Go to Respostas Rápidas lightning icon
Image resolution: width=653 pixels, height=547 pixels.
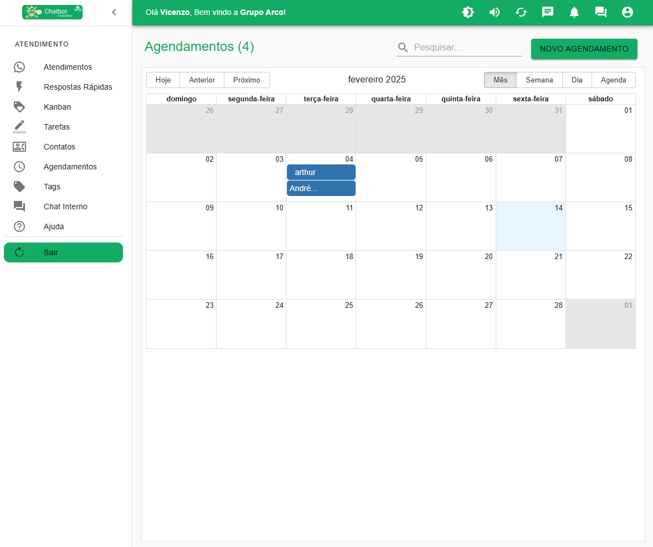(x=19, y=87)
